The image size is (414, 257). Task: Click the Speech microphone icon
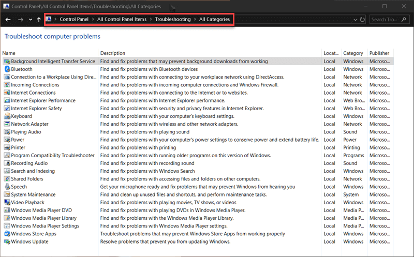[x=7, y=187]
